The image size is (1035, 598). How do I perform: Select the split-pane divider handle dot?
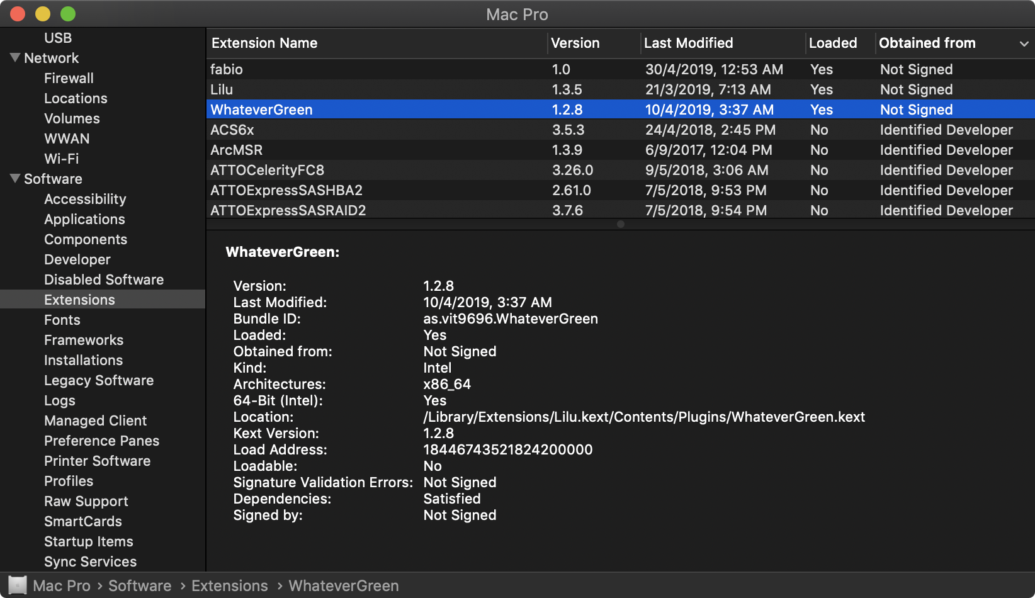coord(621,224)
